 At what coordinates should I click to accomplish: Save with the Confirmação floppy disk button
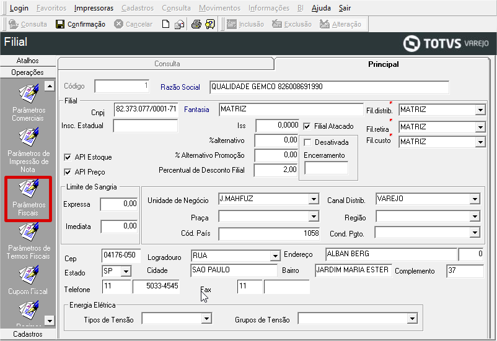point(81,24)
